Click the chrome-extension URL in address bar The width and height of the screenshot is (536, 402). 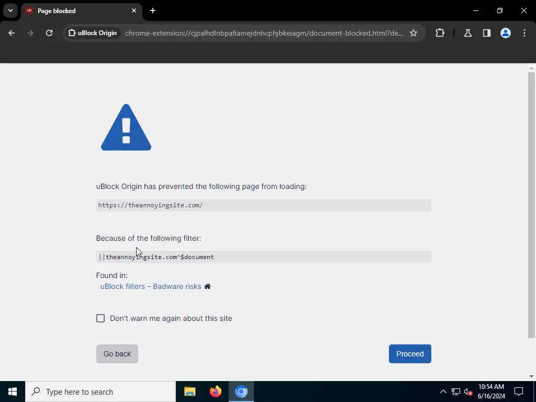tap(264, 33)
